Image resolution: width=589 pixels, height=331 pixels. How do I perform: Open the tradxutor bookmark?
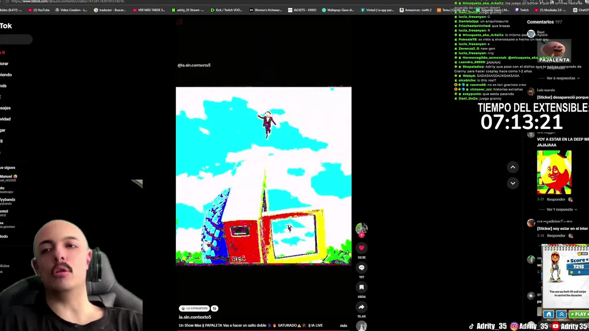(110, 10)
